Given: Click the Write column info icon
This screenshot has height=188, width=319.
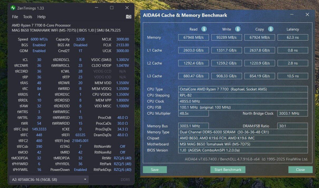Looking at the screenshot, I should tap(238, 29).
